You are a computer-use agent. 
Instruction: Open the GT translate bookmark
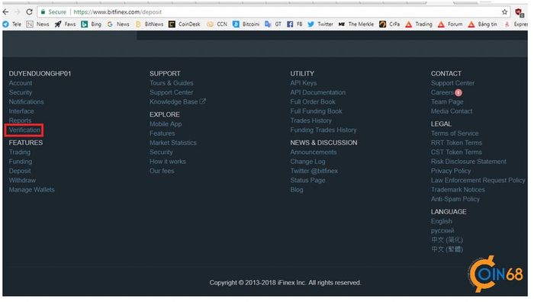273,24
